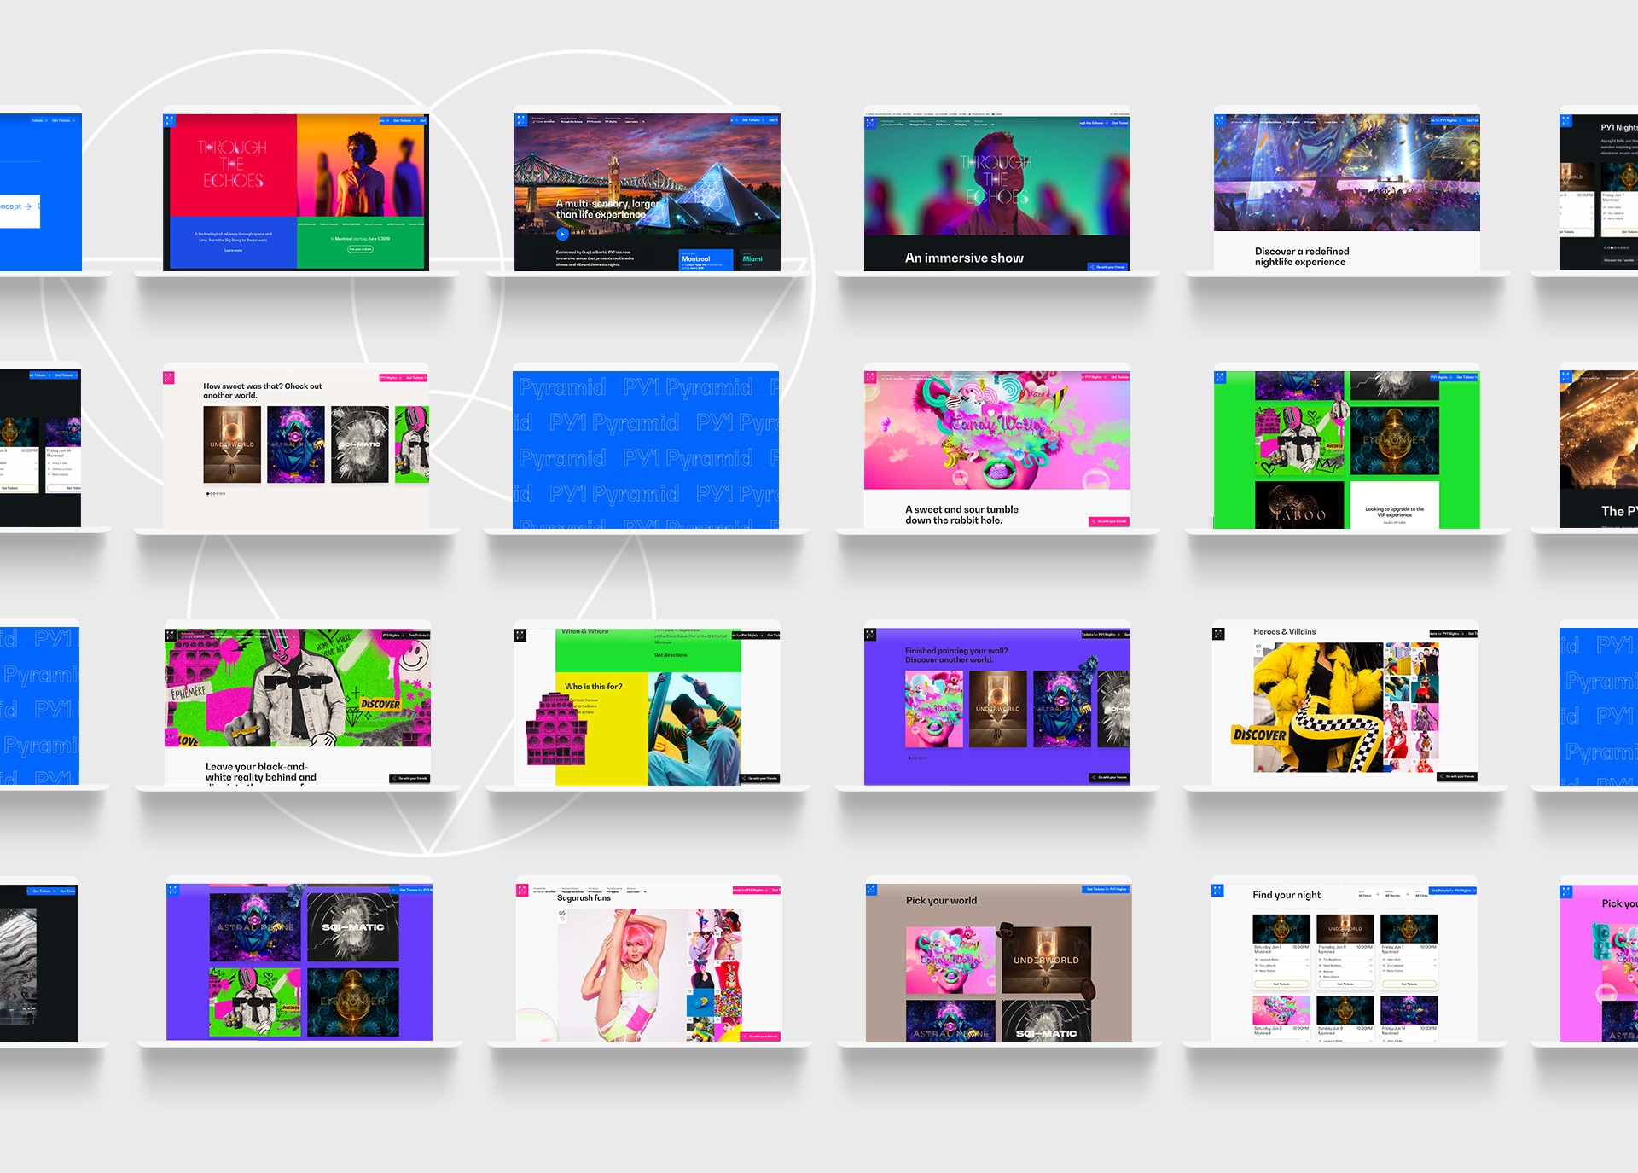Open 'Through the Echoes' nav item on pyramid screen

click(x=572, y=120)
